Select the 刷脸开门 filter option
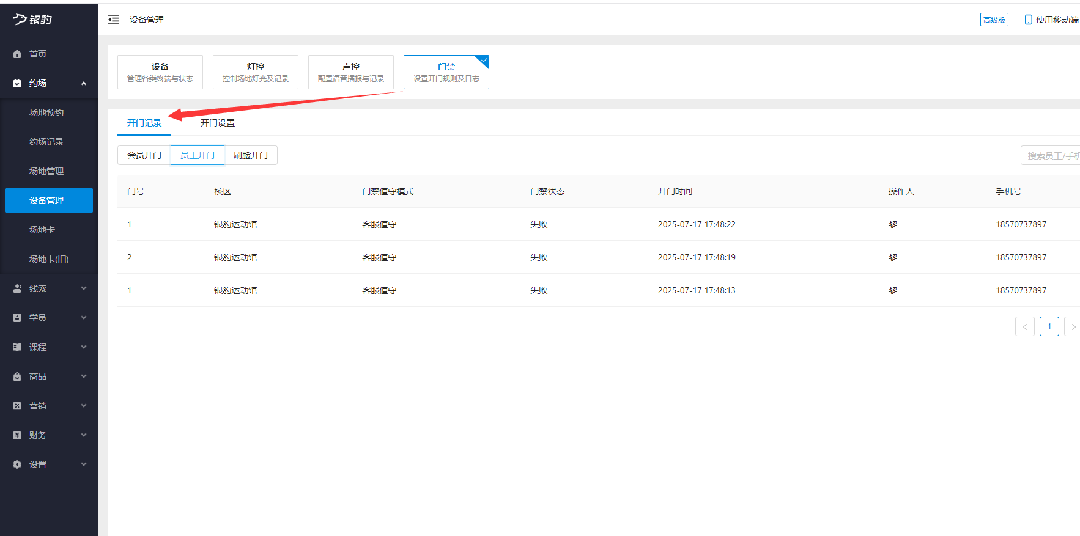Viewport: 1080px width, 536px height. click(x=251, y=155)
